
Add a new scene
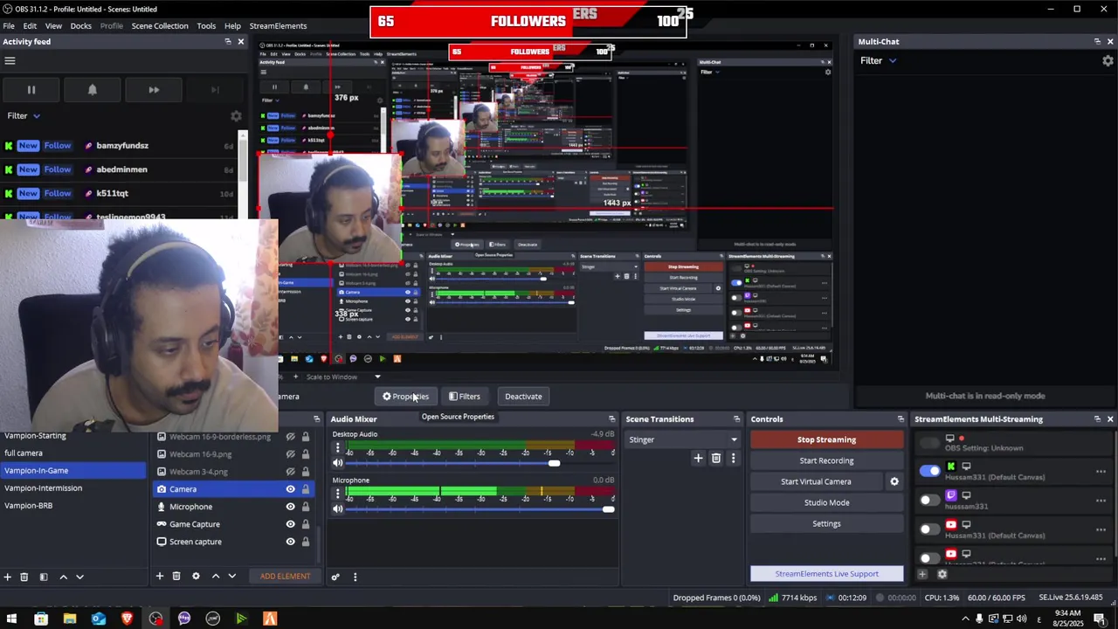[x=7, y=577]
